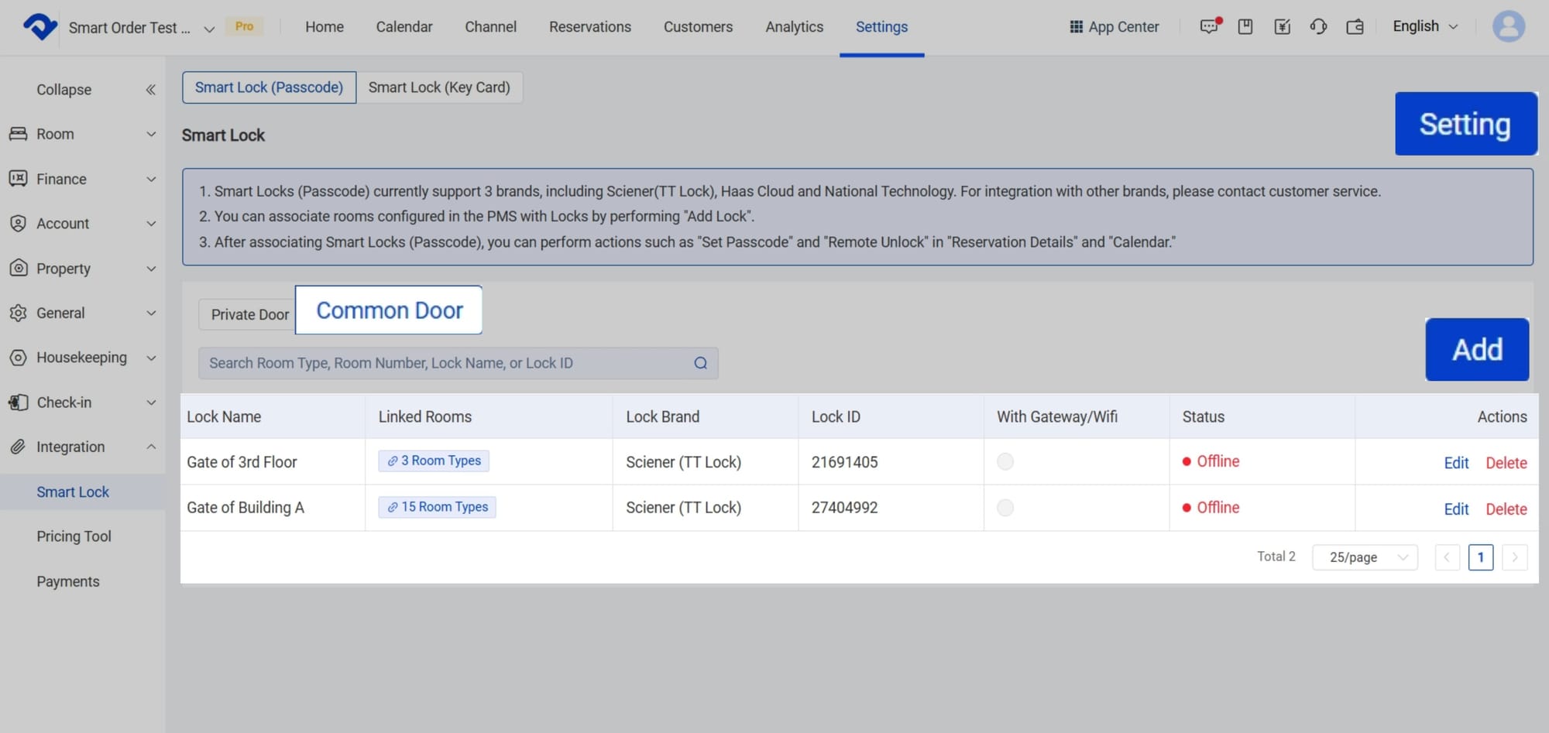Open the messages icon with red notification dot
Viewport: 1549px width, 733px height.
(1209, 26)
